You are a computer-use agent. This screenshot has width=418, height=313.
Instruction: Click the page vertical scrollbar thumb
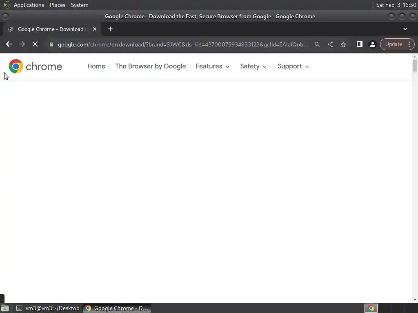[415, 66]
